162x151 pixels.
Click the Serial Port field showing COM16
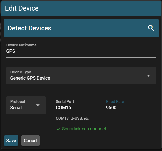point(76,108)
